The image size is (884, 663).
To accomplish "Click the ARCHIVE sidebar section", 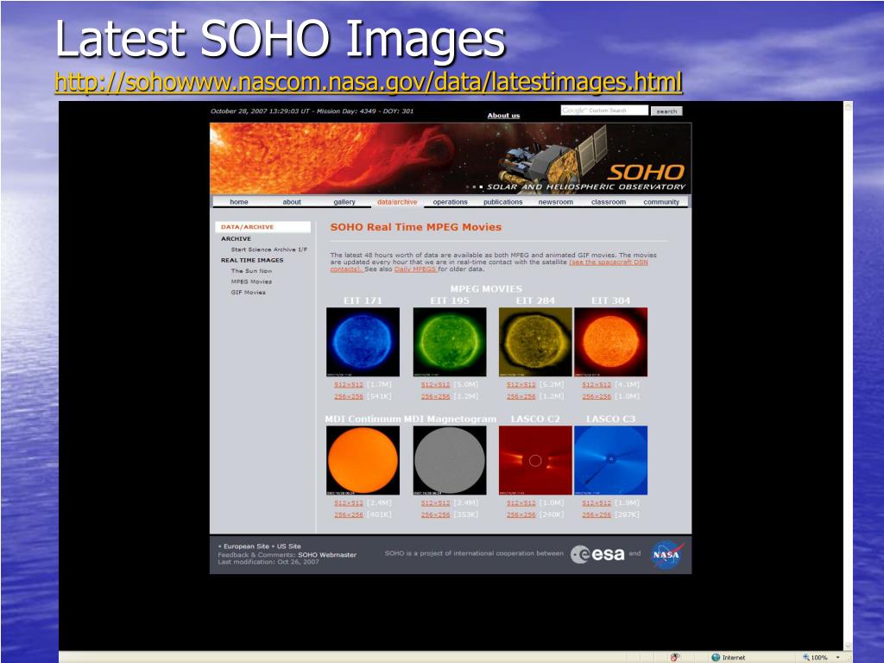I will pyautogui.click(x=236, y=238).
